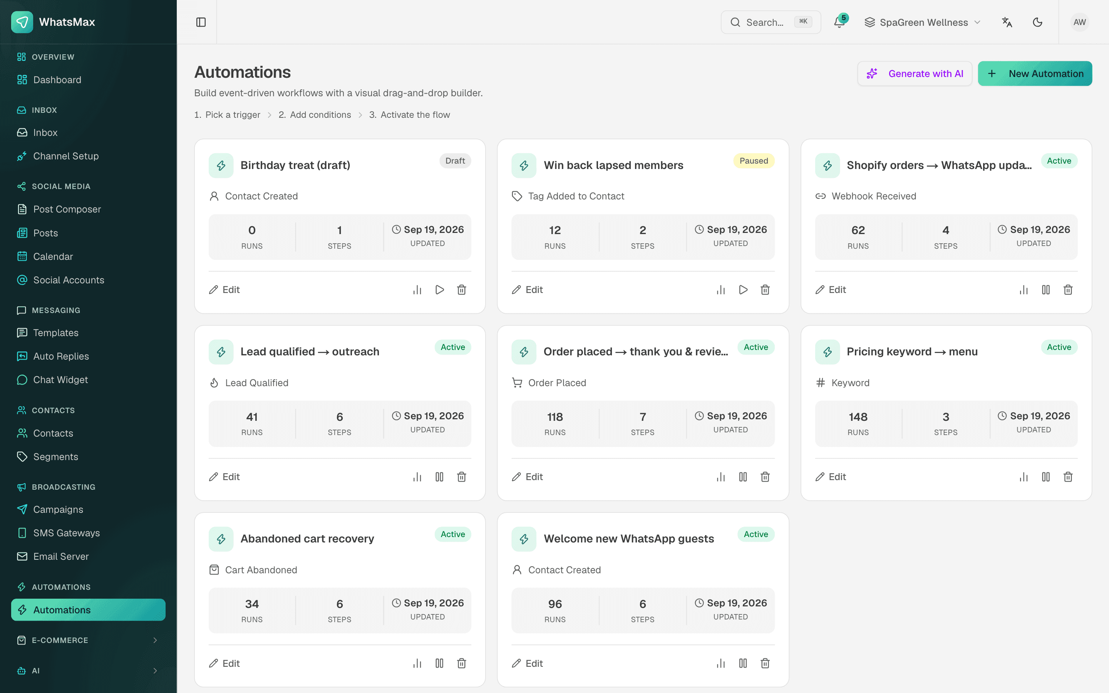The image size is (1109, 693).
Task: Open Email Server settings
Action: coord(88,556)
